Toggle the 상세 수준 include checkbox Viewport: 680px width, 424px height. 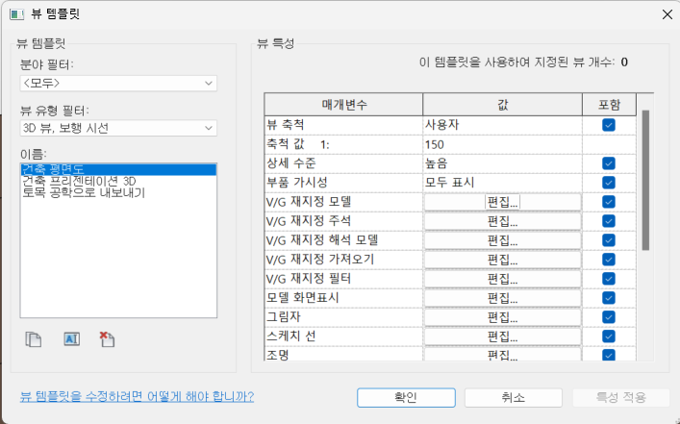(x=608, y=163)
